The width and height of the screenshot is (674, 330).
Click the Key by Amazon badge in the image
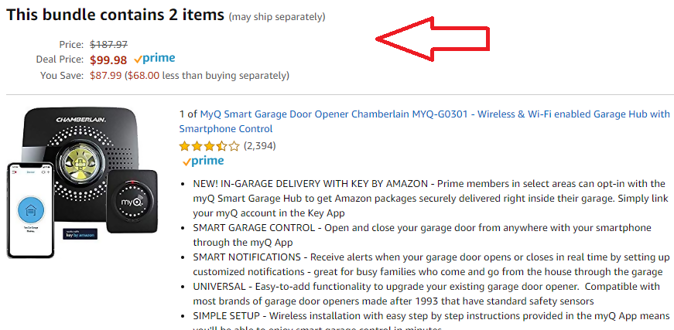[x=80, y=234]
